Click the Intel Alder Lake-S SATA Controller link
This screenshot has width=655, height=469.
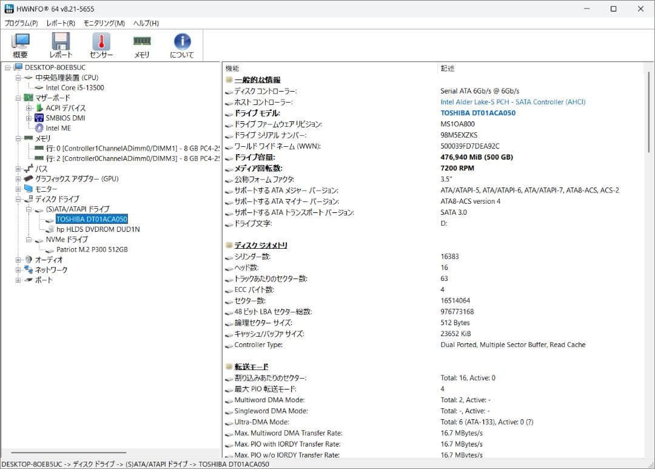(x=513, y=101)
